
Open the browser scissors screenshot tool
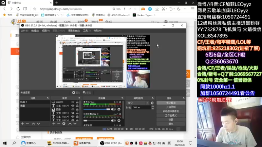(x=163, y=9)
